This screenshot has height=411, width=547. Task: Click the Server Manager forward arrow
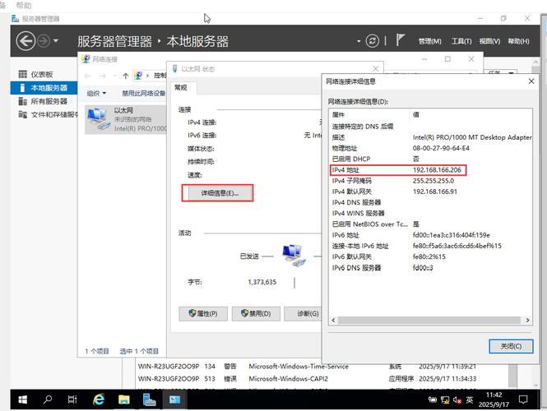44,41
